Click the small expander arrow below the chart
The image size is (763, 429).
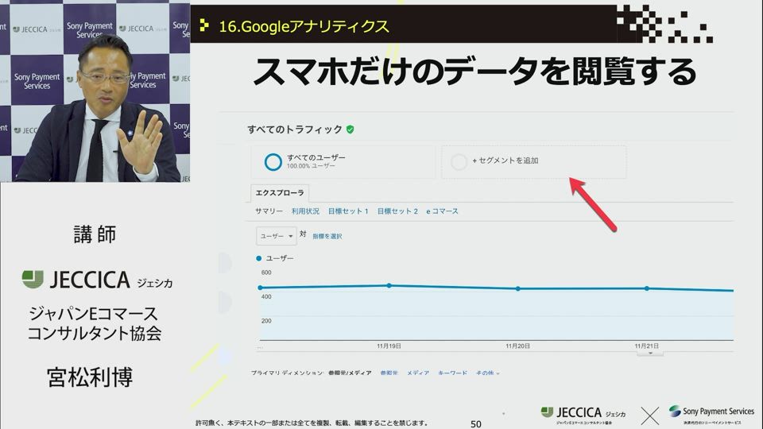point(650,353)
